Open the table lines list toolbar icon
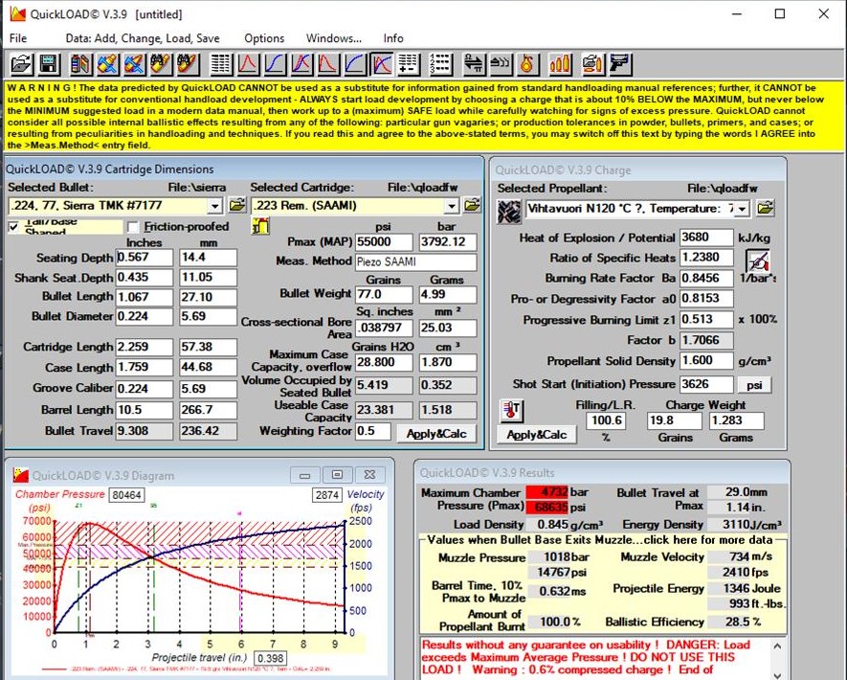The image size is (847, 680). (x=221, y=64)
